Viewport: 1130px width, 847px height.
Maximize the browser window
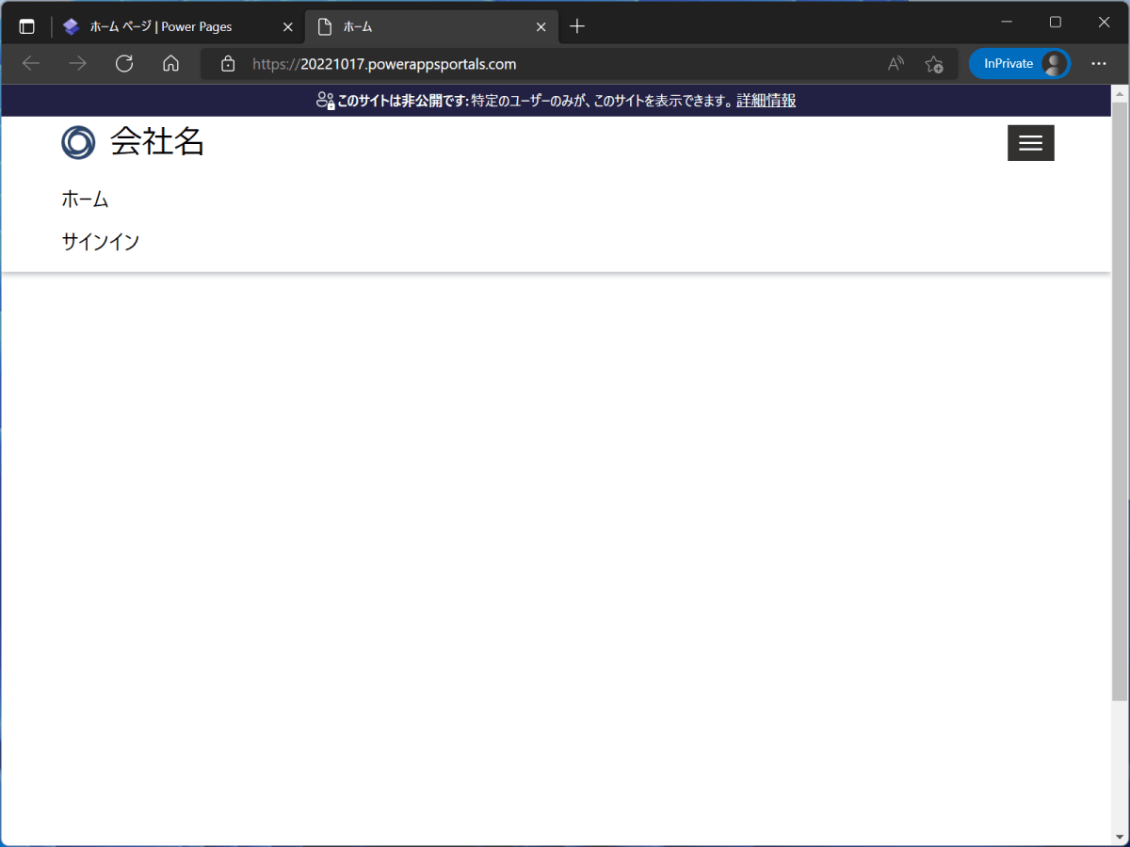[x=1056, y=22]
